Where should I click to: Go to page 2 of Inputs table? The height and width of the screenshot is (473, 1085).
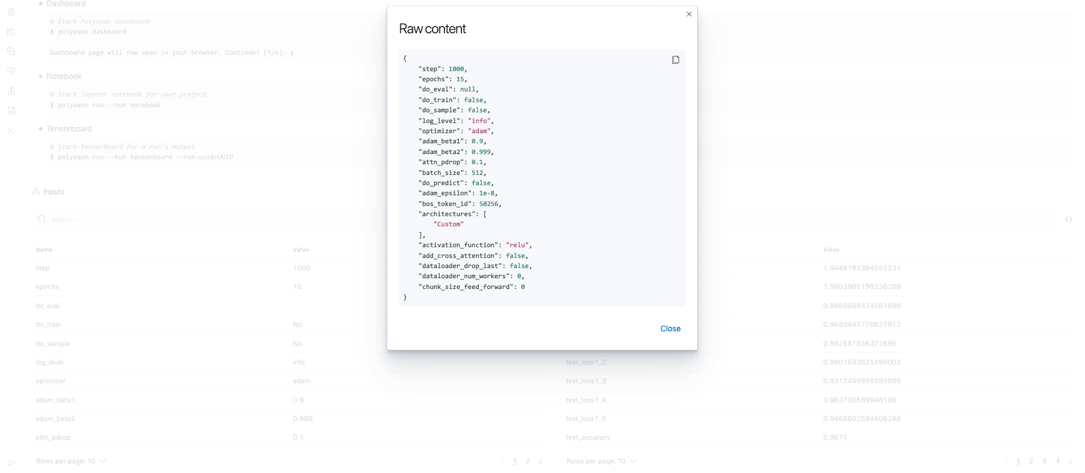pos(528,461)
